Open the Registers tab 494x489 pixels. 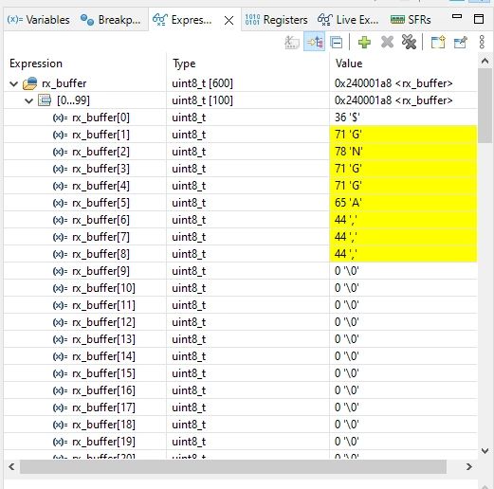point(276,20)
